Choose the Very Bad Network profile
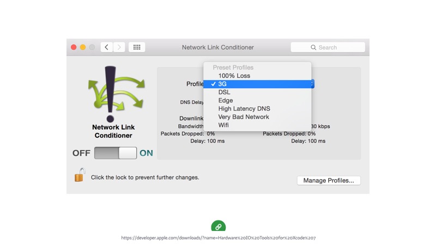The height and width of the screenshot is (245, 436). pyautogui.click(x=243, y=117)
